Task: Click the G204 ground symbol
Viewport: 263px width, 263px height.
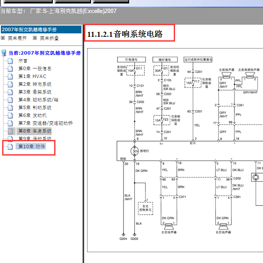Action: coord(123,235)
